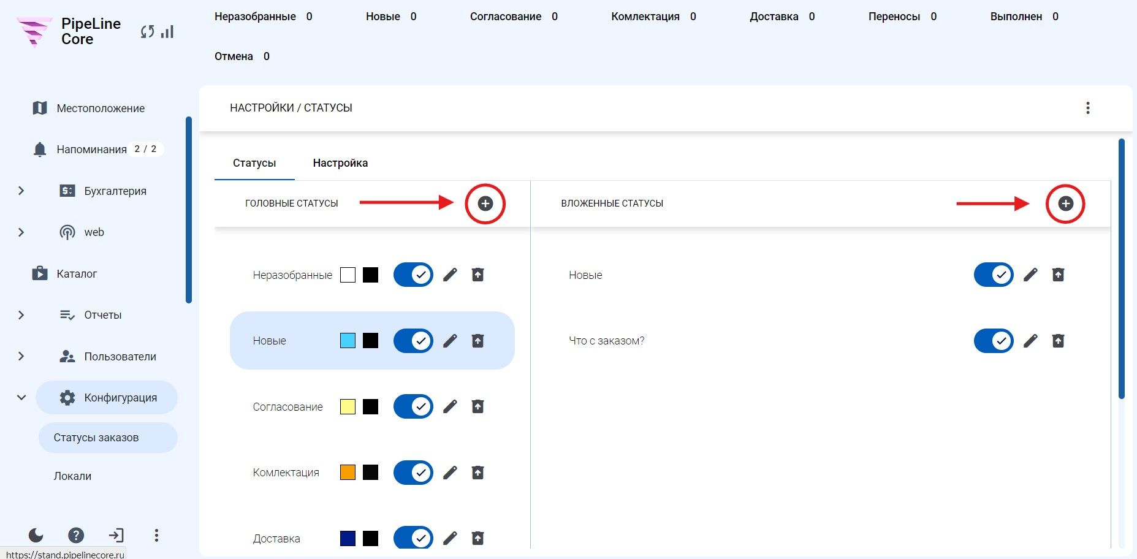Add a new head status with plus icon
Viewport: 1137px width, 559px height.
[x=485, y=203]
